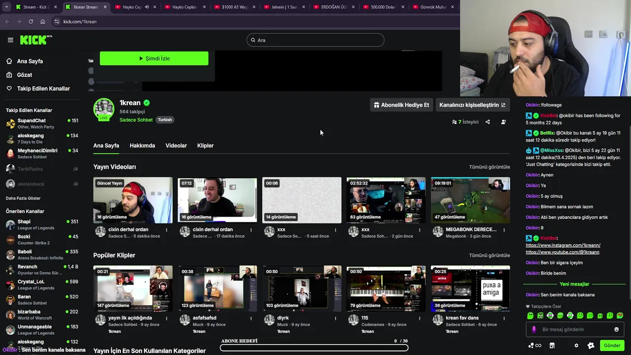Screen dimensions: 631x355
Task: Click the purple microphone icon in chat
Action: coord(534,329)
